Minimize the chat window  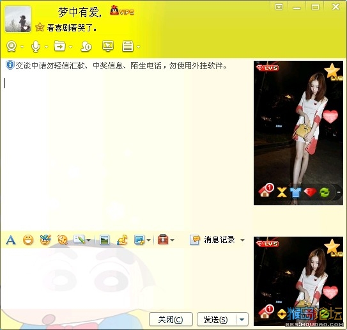click(x=297, y=8)
